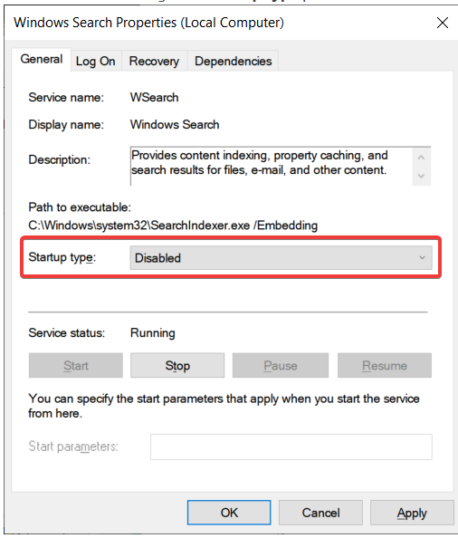458x538 pixels.
Task: Click into the Start parameters field
Action: [x=291, y=447]
